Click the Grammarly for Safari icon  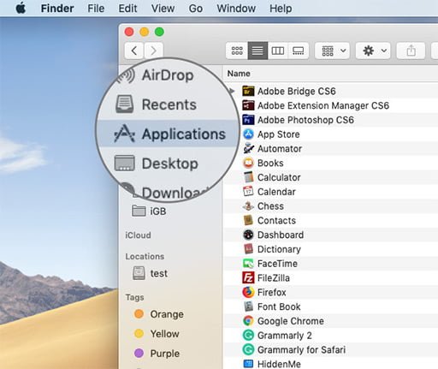point(248,349)
